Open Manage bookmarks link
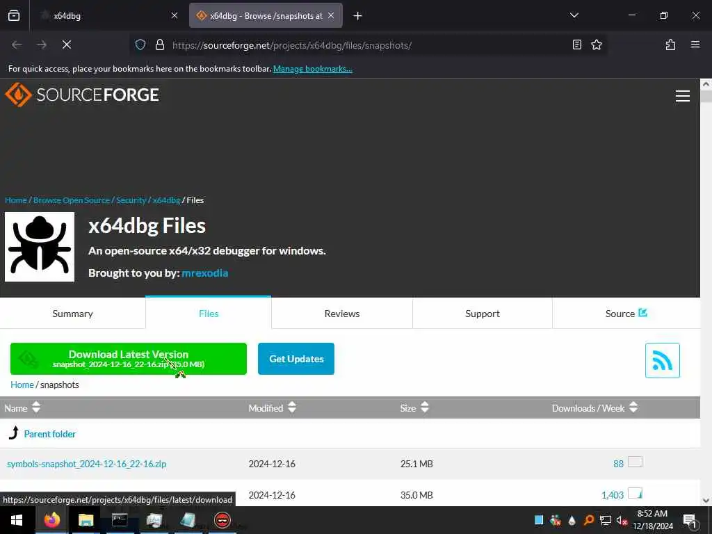Screen dimensions: 712x534 (x=312, y=69)
